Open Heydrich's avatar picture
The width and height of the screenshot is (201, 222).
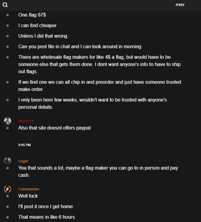pos(8,121)
